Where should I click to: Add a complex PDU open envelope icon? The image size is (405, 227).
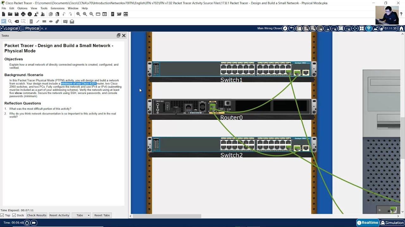pyautogui.click(x=72, y=21)
